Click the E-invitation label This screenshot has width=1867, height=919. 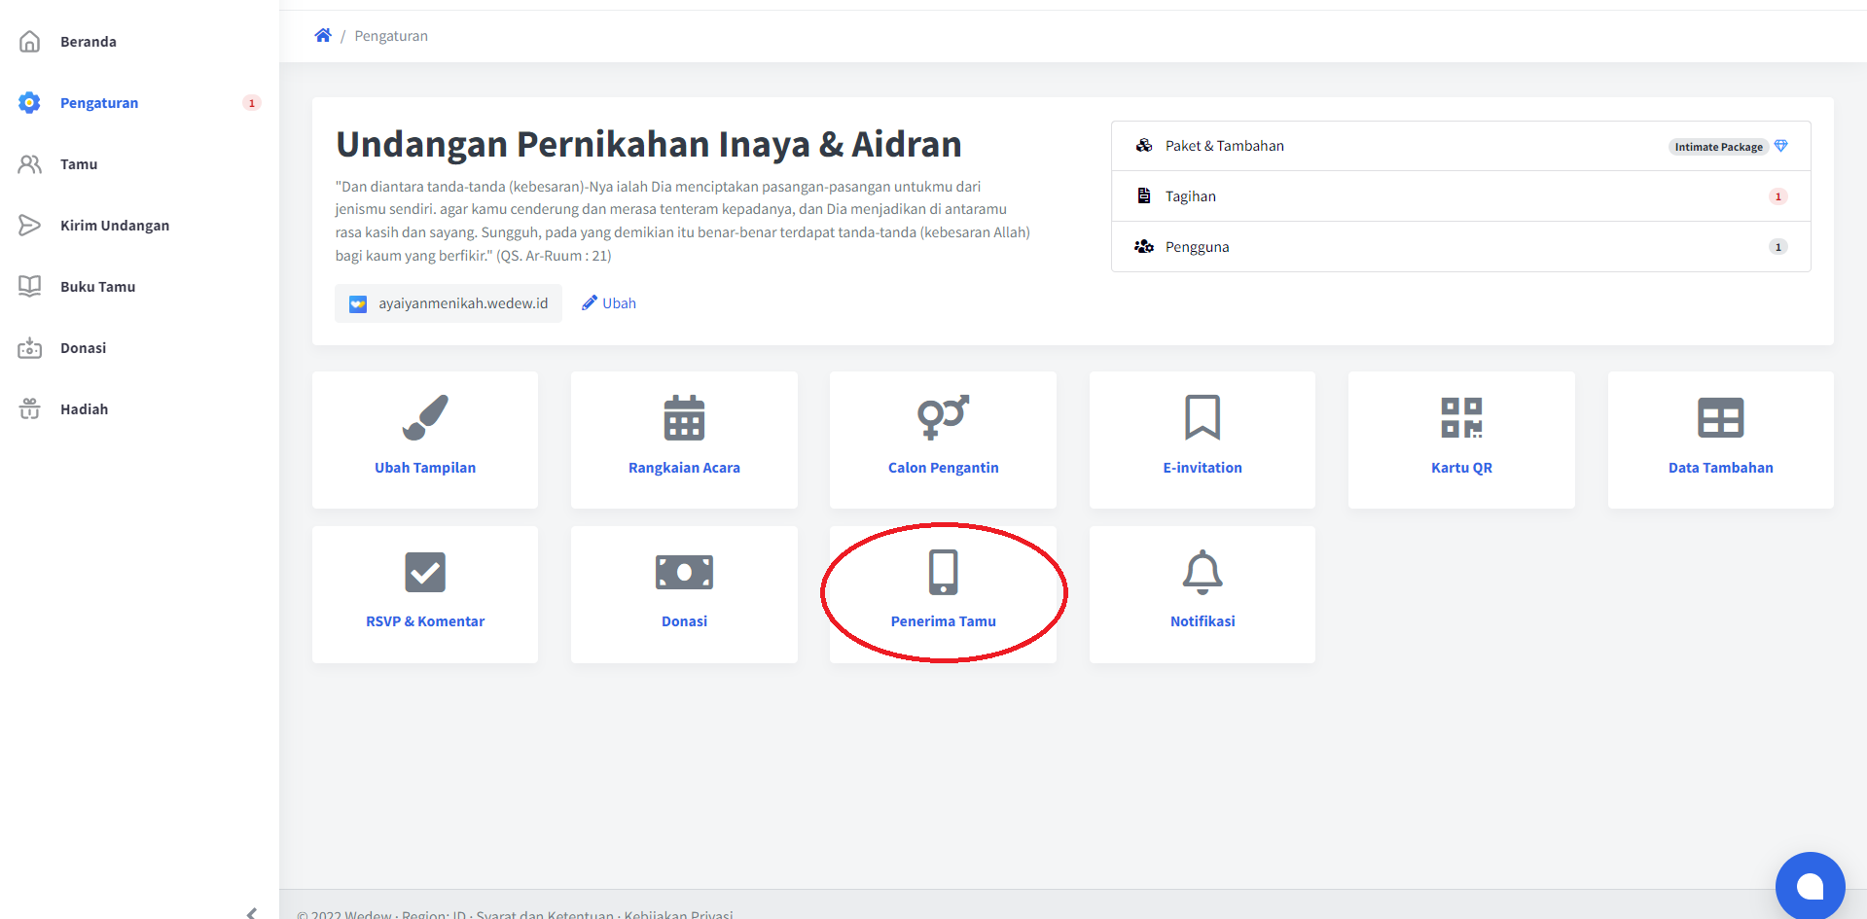point(1203,467)
